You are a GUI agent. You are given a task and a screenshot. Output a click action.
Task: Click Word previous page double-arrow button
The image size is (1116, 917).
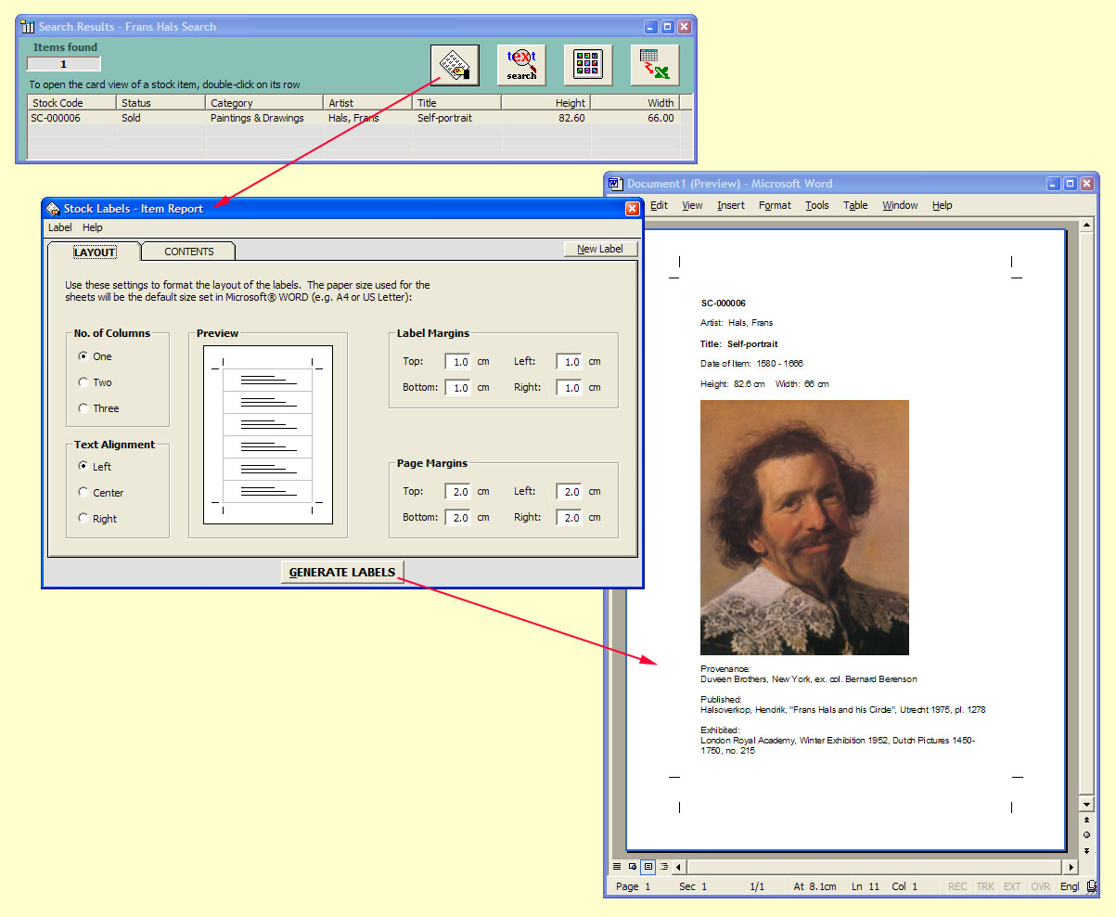click(x=1086, y=820)
